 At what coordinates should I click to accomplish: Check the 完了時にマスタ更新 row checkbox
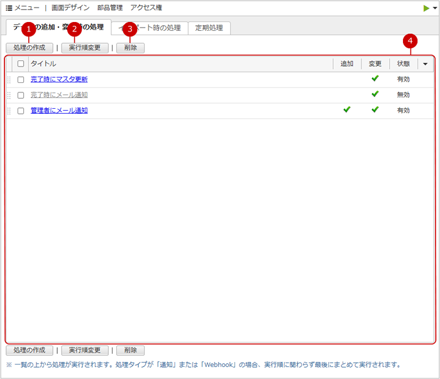pyautogui.click(x=21, y=80)
